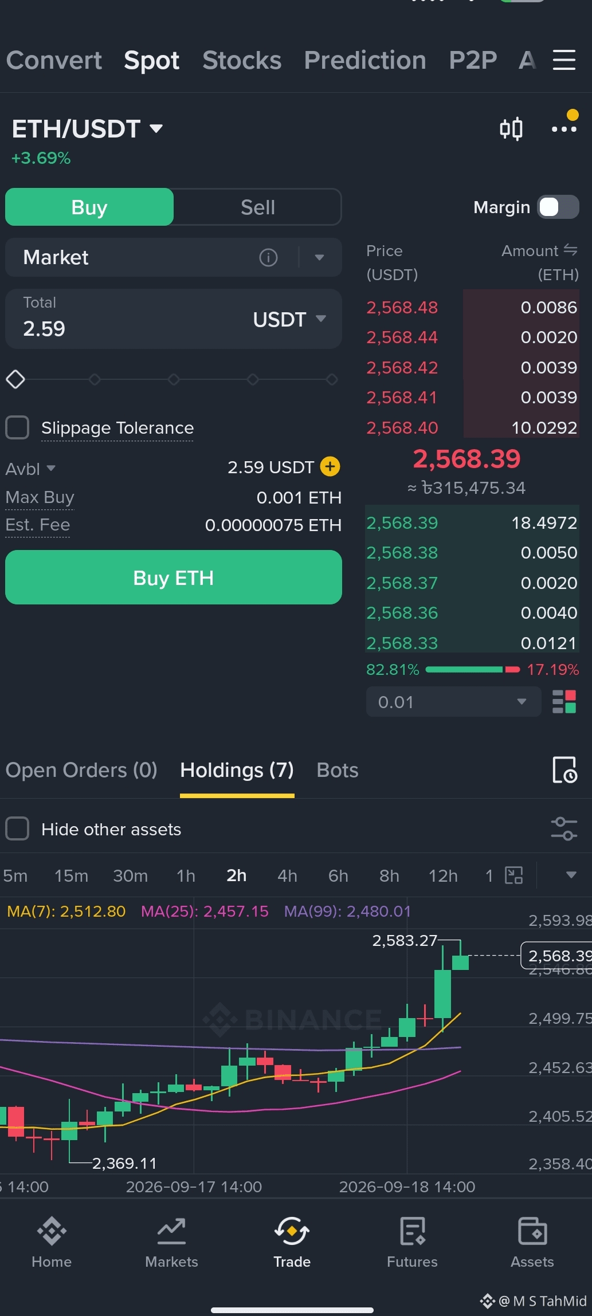Open order history document icon
This screenshot has width=592, height=1316.
coord(564,770)
